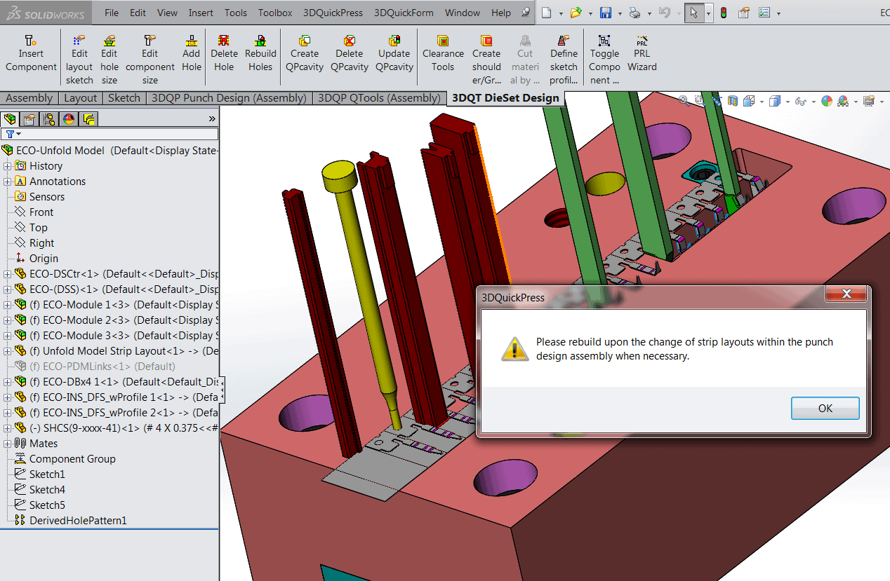This screenshot has width=890, height=581.
Task: Click the panel collapse splitter handle
Action: (x=223, y=390)
